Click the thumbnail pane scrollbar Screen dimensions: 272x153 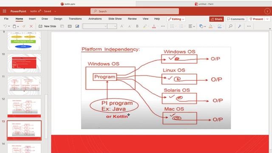[x=46, y=116]
